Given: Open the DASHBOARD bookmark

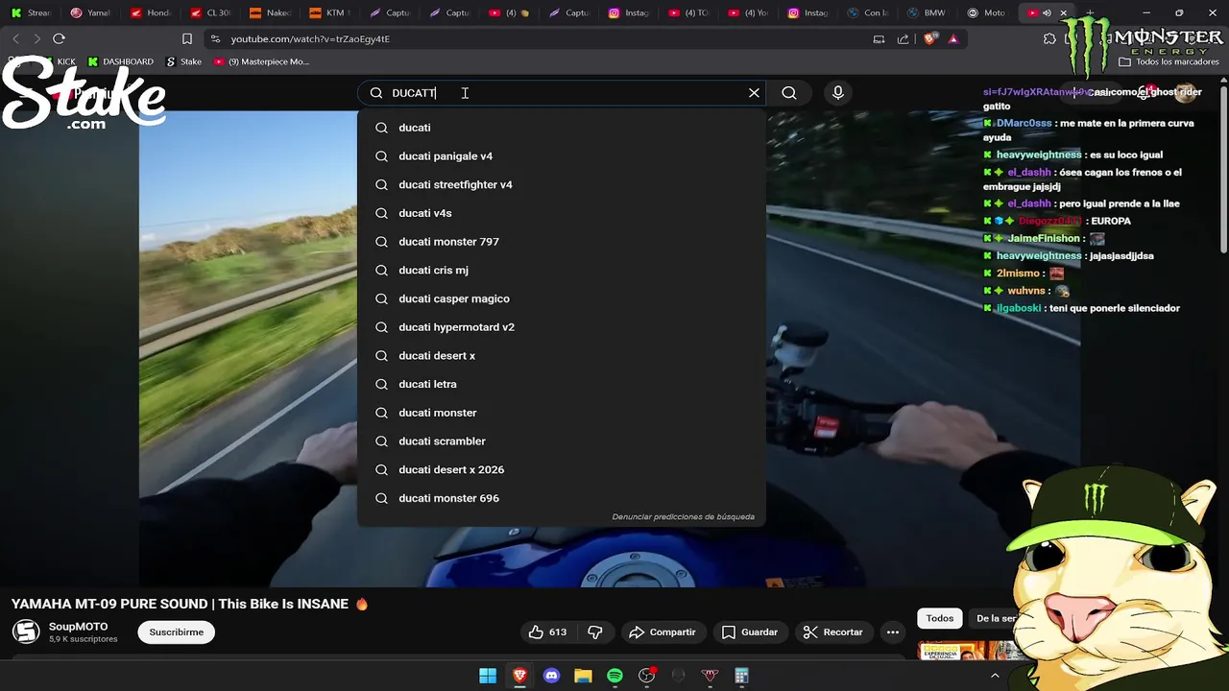Looking at the screenshot, I should coord(120,61).
